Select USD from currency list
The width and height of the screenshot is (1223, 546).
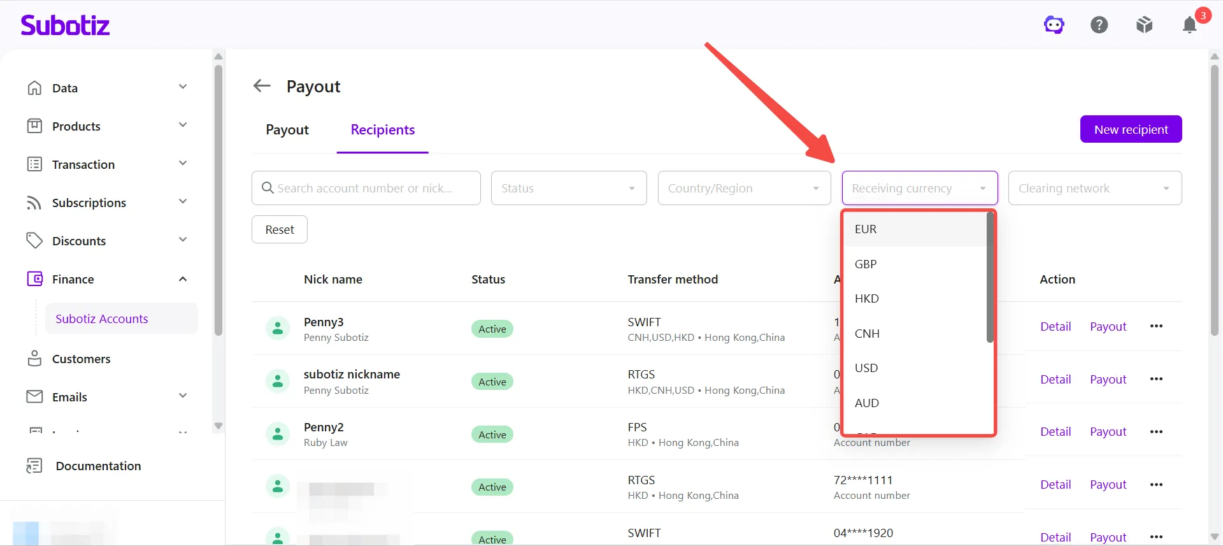click(x=916, y=368)
